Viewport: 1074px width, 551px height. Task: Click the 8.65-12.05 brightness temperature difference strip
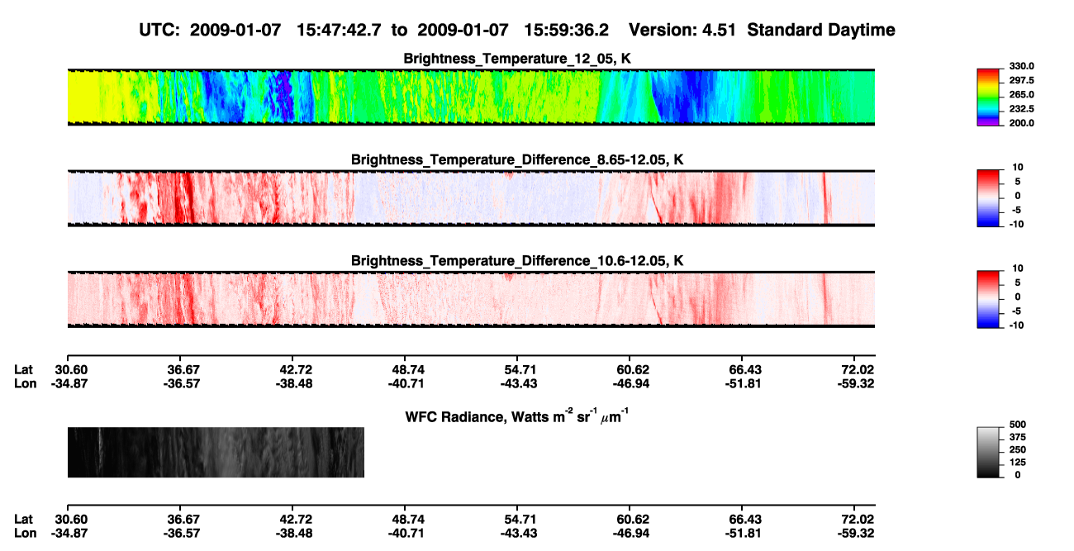click(x=471, y=198)
